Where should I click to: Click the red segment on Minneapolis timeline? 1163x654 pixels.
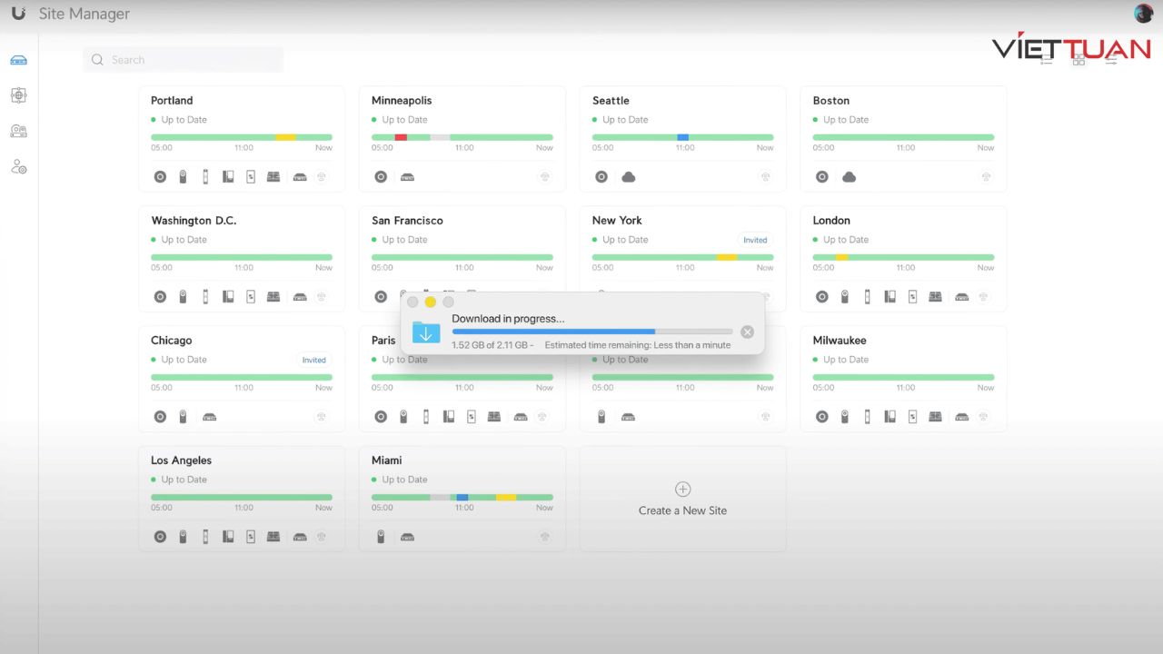(401, 137)
